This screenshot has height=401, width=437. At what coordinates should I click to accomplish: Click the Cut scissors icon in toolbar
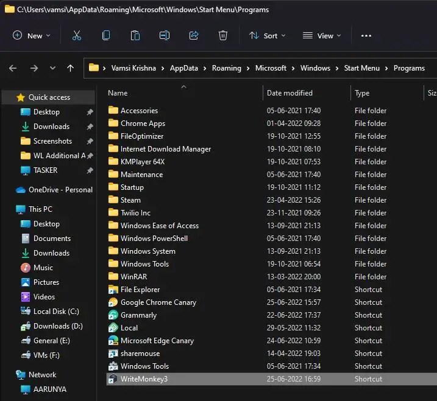77,36
